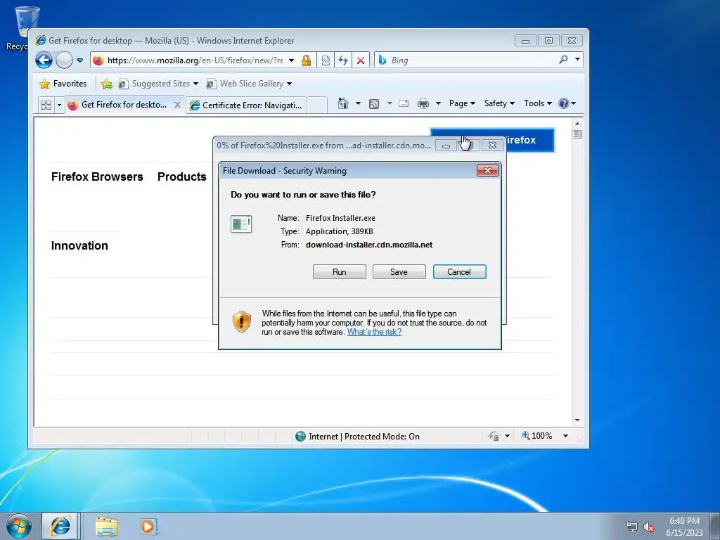Viewport: 720px width, 540px height.
Task: Click the blank New Tab button
Action: [317, 105]
